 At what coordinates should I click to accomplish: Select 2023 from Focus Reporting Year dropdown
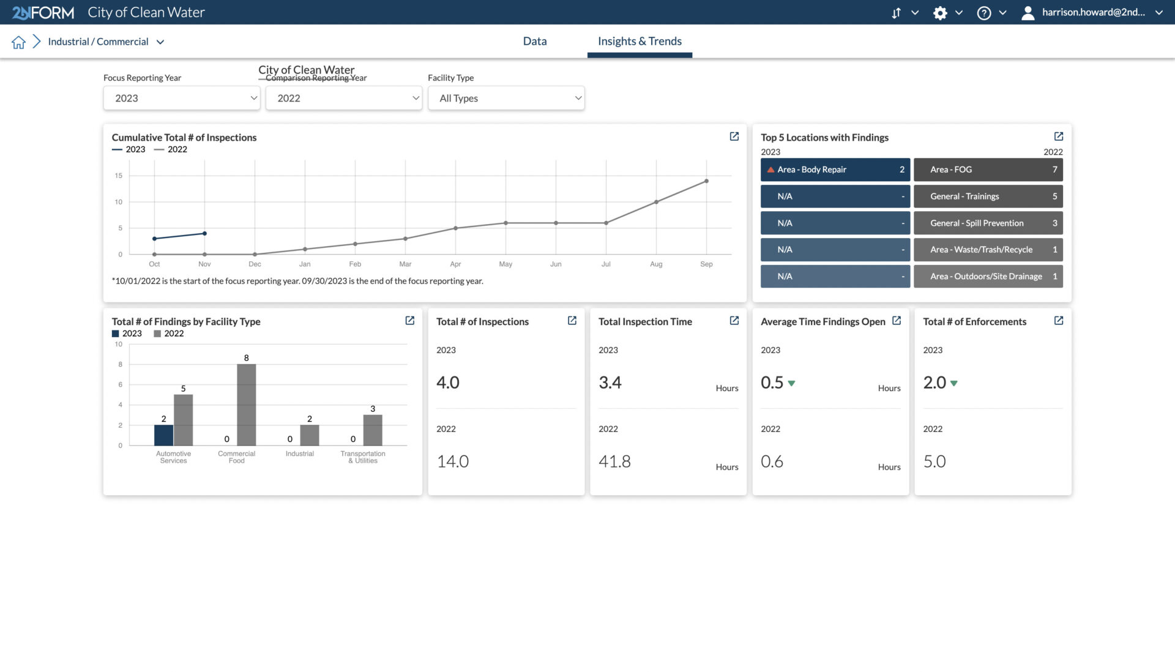pyautogui.click(x=181, y=97)
